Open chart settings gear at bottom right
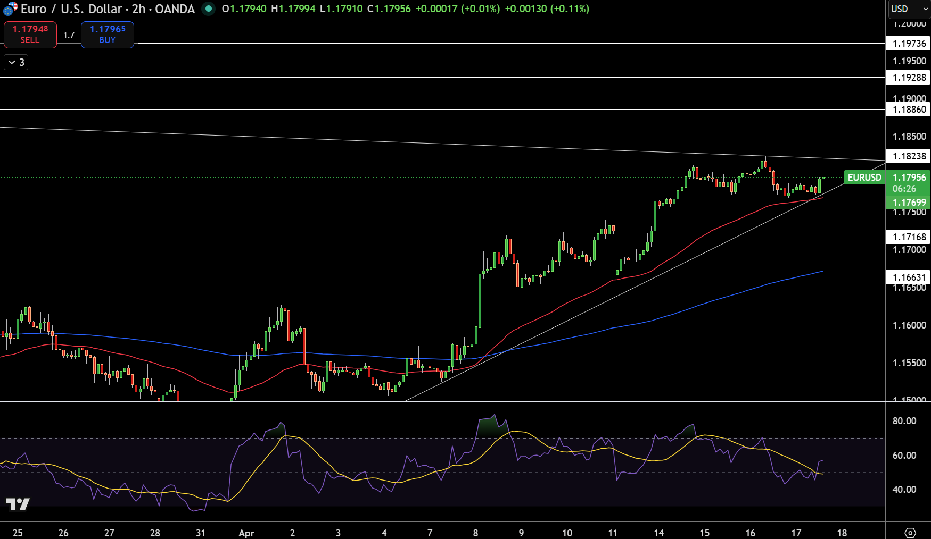The width and height of the screenshot is (931, 539). (x=910, y=533)
